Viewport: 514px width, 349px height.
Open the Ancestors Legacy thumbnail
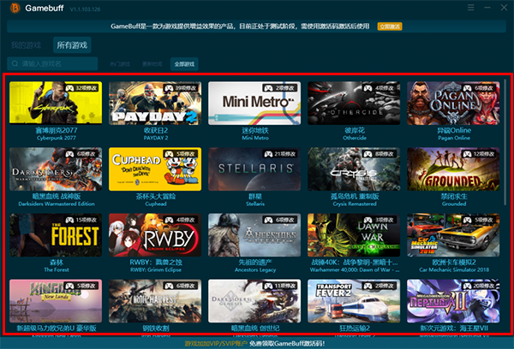point(254,235)
